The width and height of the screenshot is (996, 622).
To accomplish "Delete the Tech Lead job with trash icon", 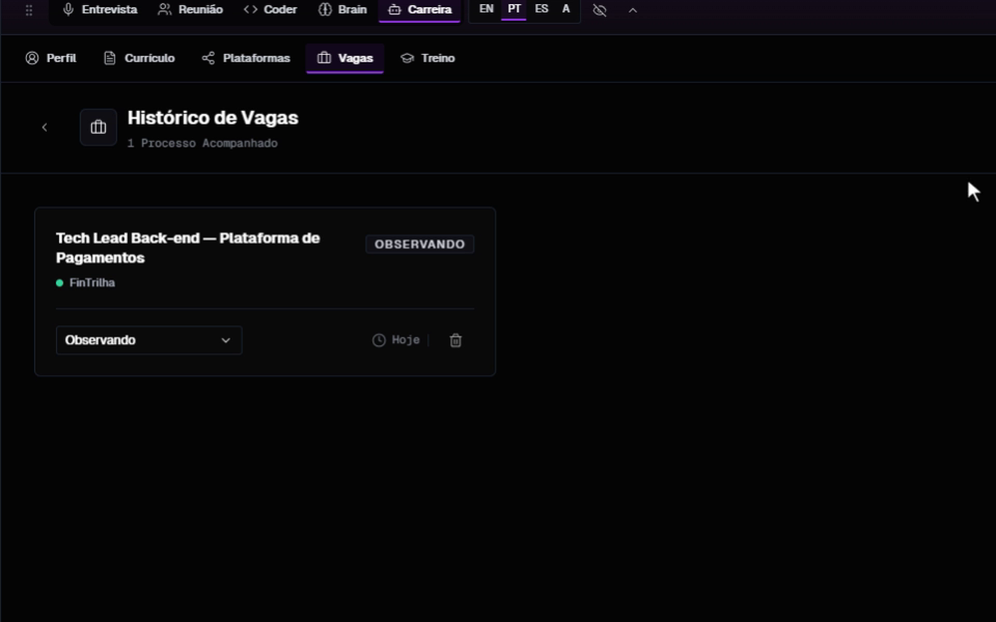I will (x=456, y=341).
